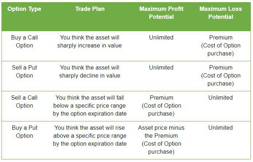Click Unlimited profit in Buy a Call row

[x=161, y=37]
